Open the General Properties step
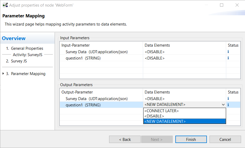 24,48
